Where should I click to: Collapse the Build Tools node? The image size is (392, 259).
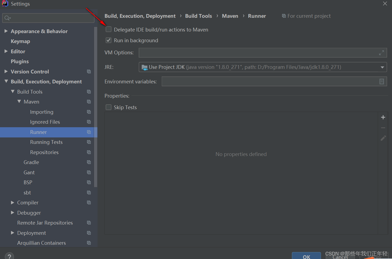(x=13, y=92)
